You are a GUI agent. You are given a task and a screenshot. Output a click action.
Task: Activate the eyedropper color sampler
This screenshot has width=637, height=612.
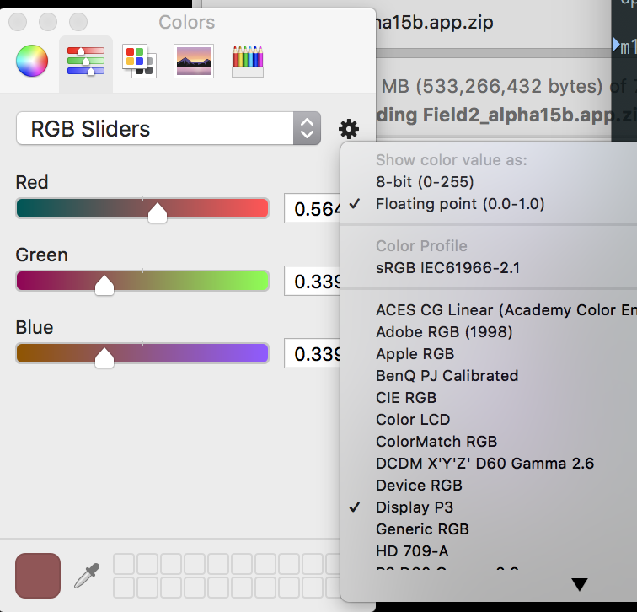coord(86,576)
